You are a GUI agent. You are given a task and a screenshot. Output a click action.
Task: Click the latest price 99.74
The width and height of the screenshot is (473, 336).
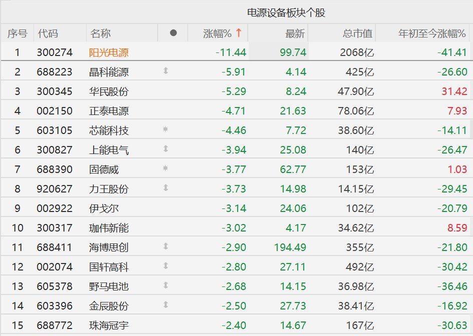pyautogui.click(x=293, y=52)
